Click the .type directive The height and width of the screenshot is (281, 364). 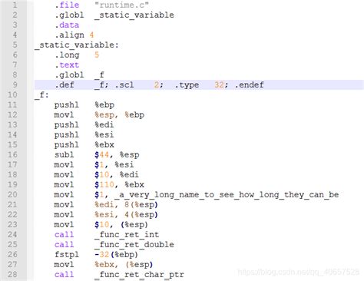coord(187,84)
